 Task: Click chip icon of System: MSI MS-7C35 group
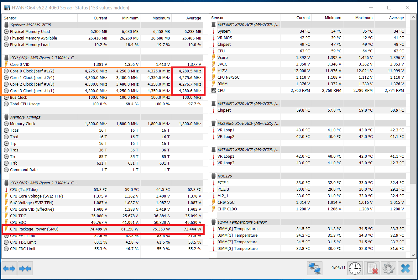pyautogui.click(x=6, y=25)
